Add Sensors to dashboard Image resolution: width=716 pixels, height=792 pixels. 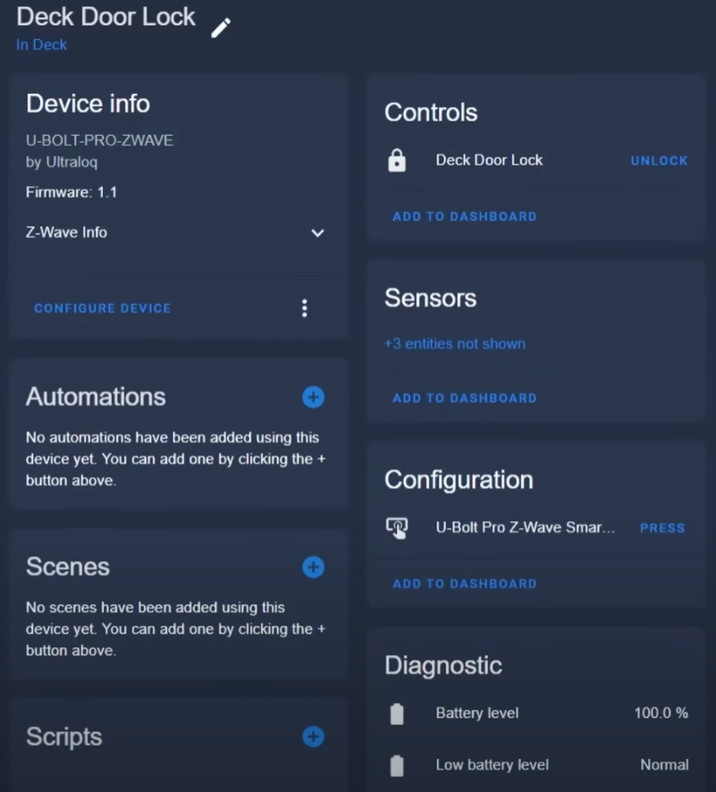pyautogui.click(x=465, y=398)
